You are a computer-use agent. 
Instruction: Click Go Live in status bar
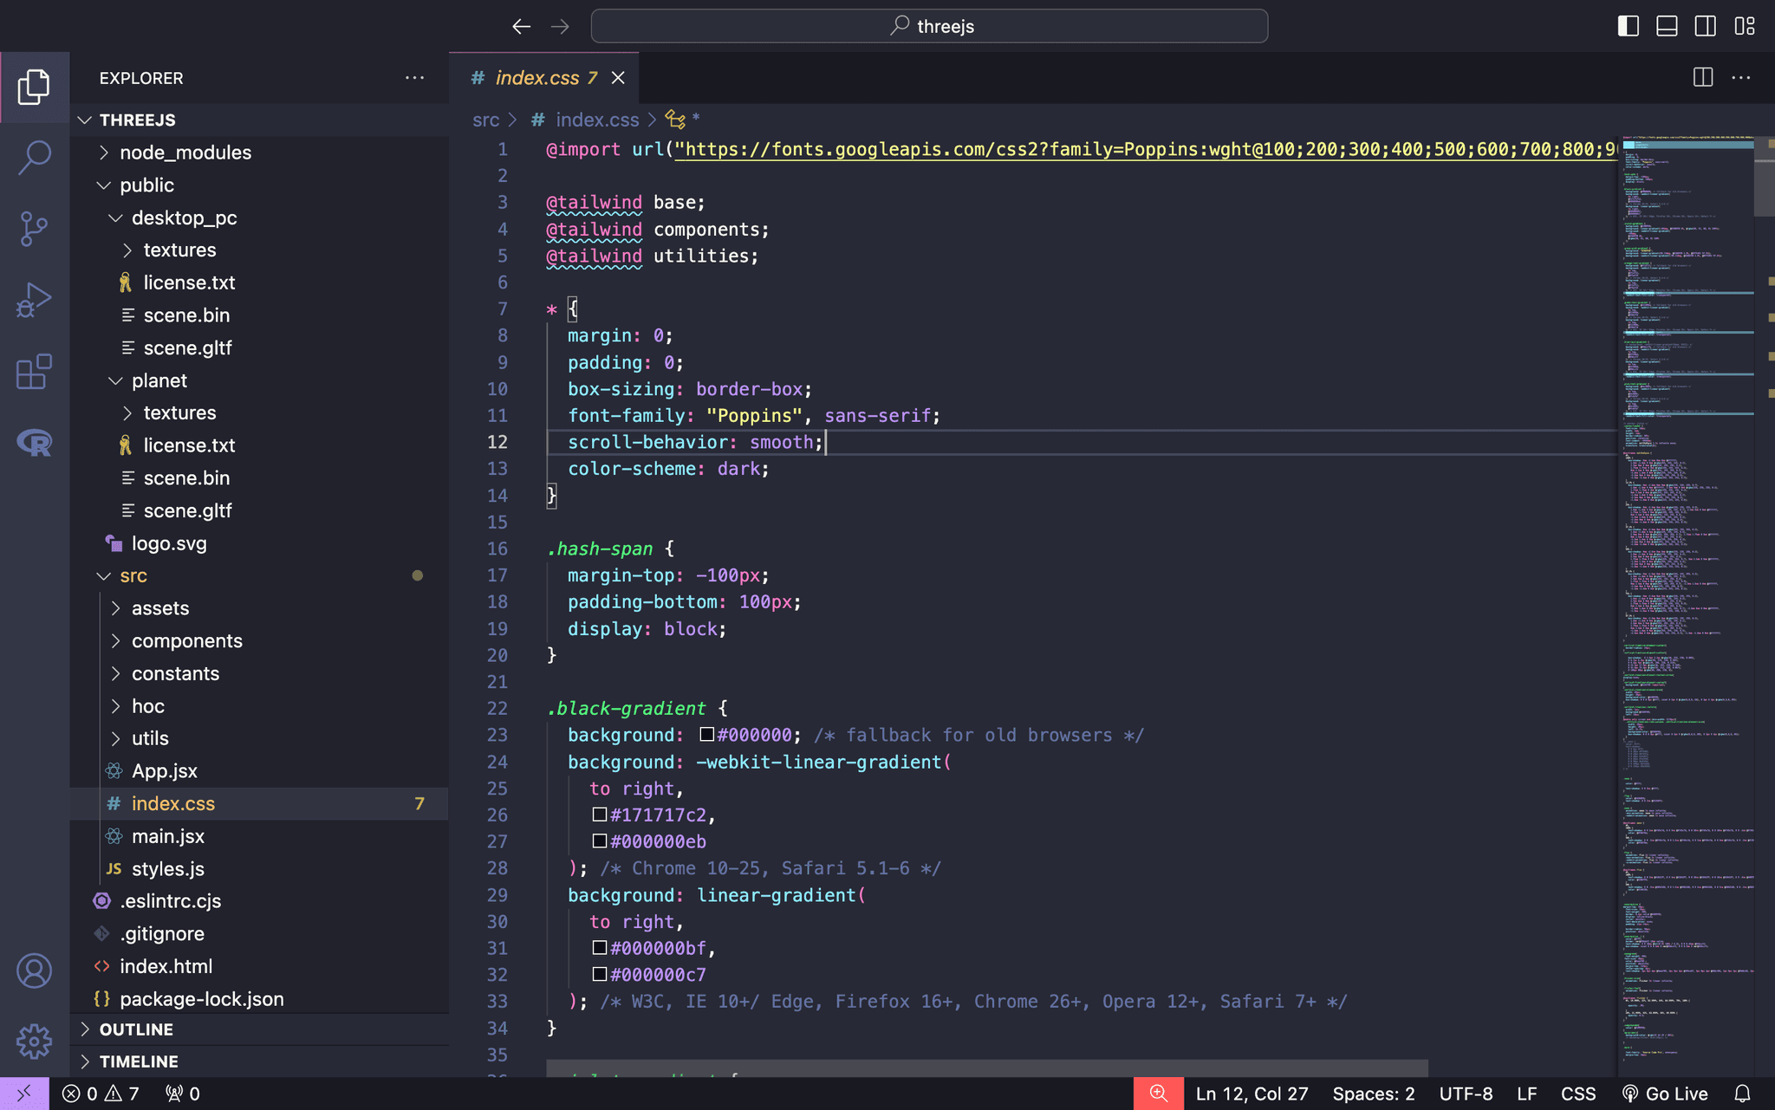1665,1094
